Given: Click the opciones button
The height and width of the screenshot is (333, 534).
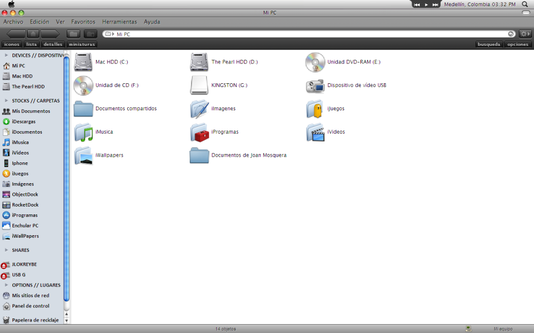Looking at the screenshot, I should click(x=518, y=45).
